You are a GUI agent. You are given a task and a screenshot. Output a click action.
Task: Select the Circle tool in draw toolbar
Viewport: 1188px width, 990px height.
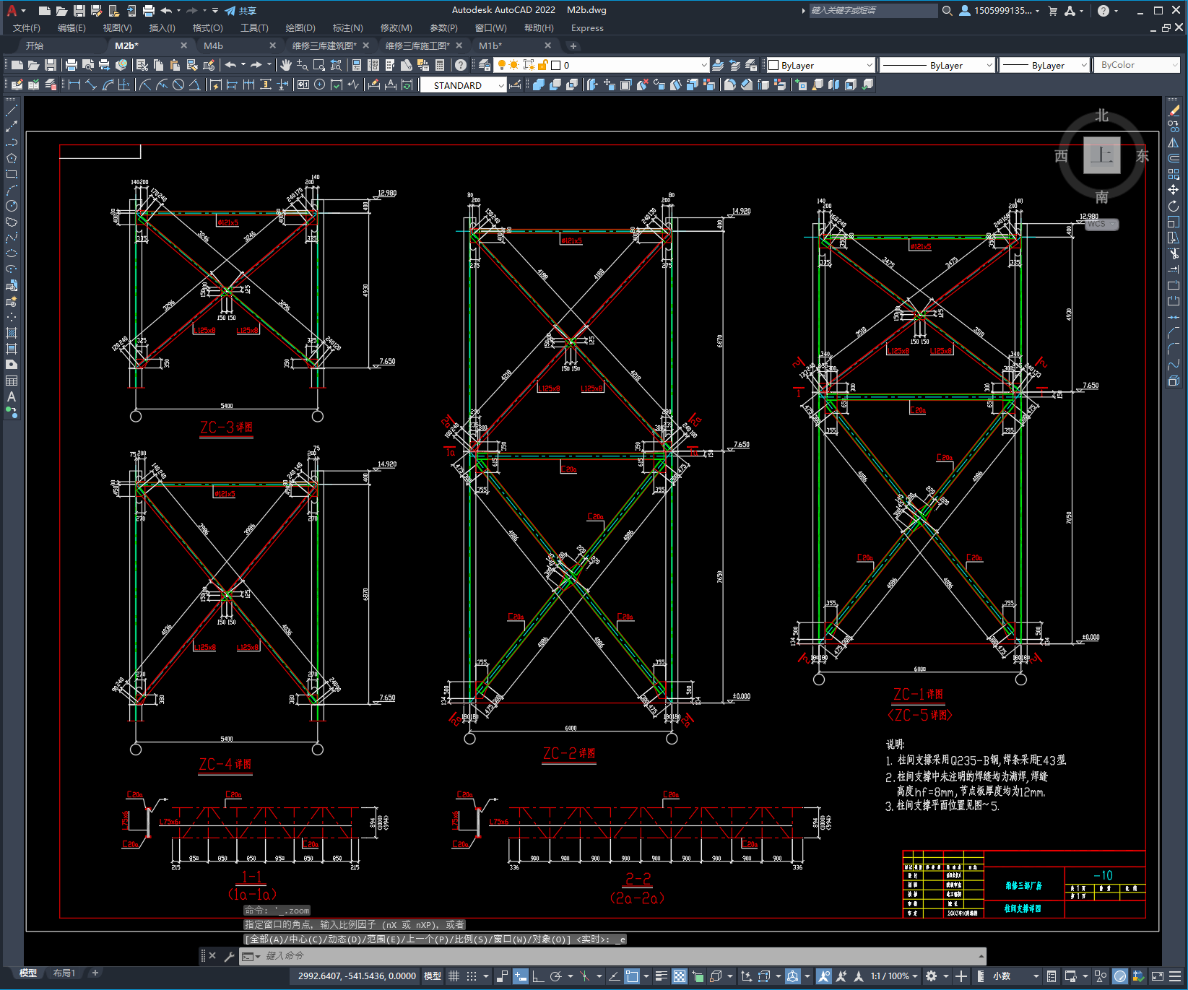12,206
